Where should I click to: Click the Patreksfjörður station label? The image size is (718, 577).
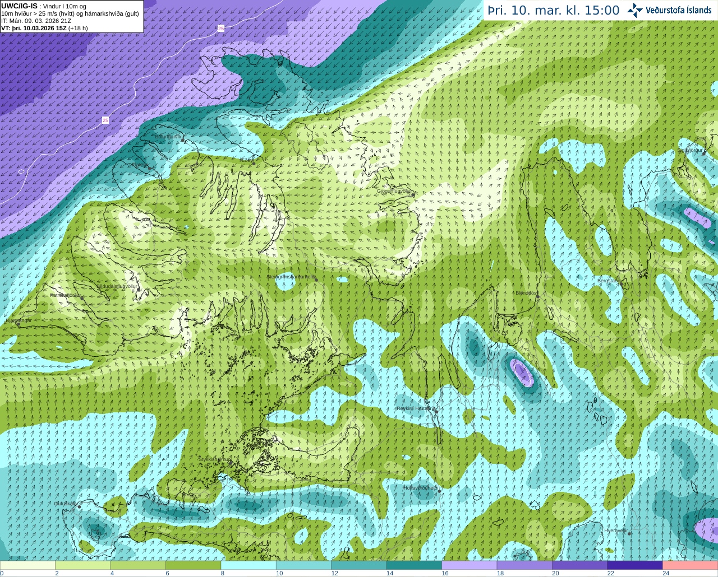pos(66,295)
